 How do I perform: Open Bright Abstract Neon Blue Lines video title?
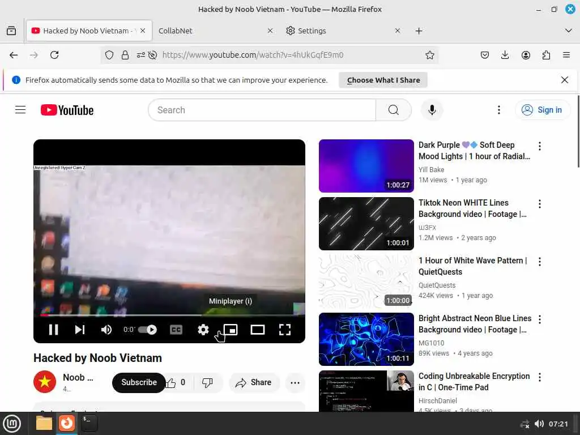tap(475, 323)
